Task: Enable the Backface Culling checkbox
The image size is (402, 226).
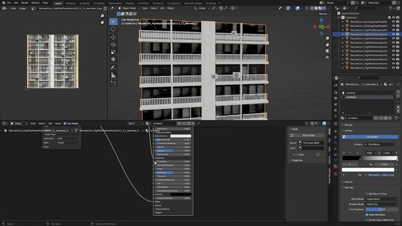Action: [367, 194]
